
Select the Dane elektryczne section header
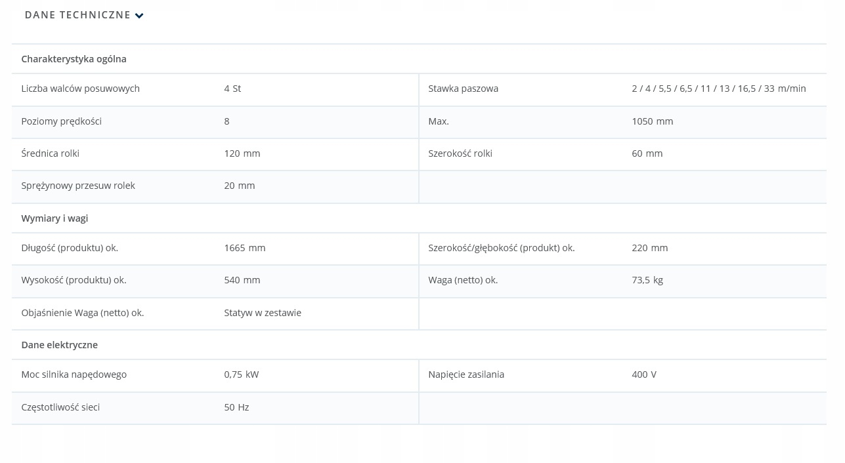tap(59, 345)
